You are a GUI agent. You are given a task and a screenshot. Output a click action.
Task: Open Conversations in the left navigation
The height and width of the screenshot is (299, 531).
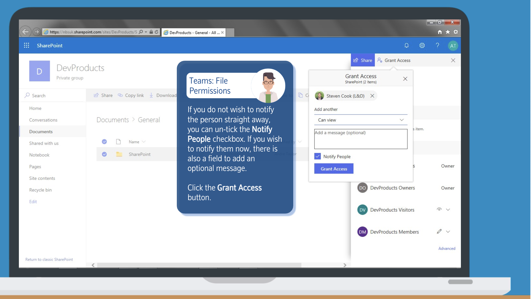pos(43,120)
